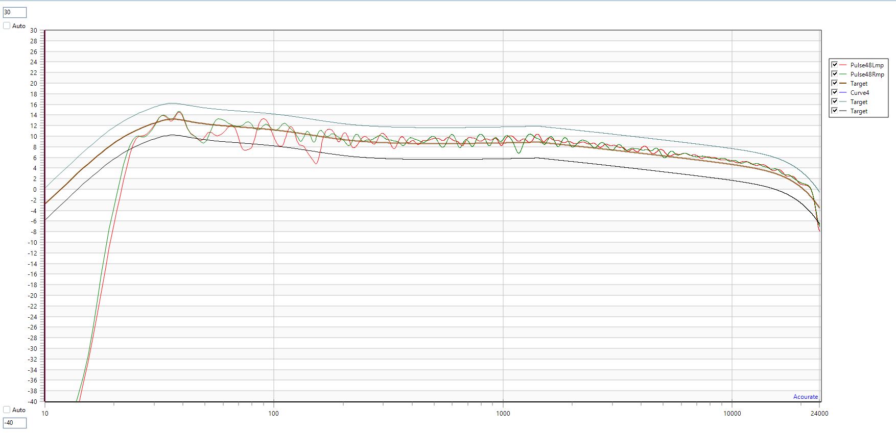Image resolution: width=896 pixels, height=433 pixels.
Task: Click the 16 level axis label
Action: [x=34, y=105]
